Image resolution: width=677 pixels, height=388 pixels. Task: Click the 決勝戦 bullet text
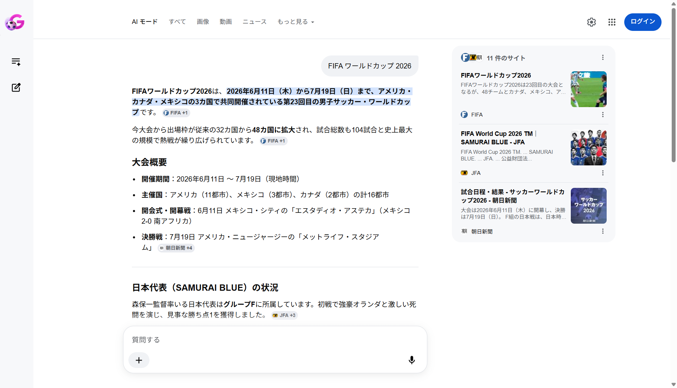pyautogui.click(x=260, y=242)
